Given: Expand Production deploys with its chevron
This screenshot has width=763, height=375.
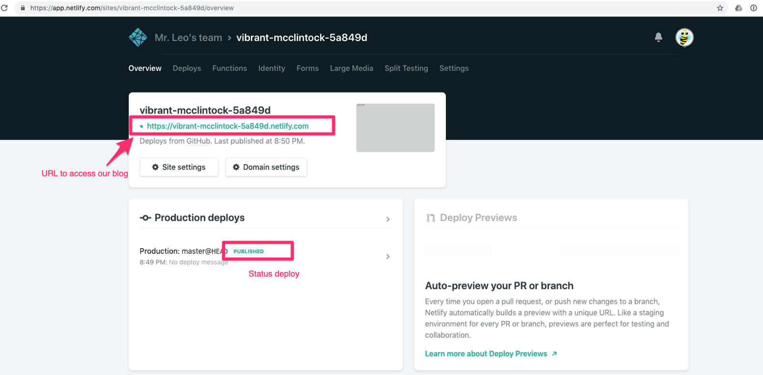Looking at the screenshot, I should point(388,219).
